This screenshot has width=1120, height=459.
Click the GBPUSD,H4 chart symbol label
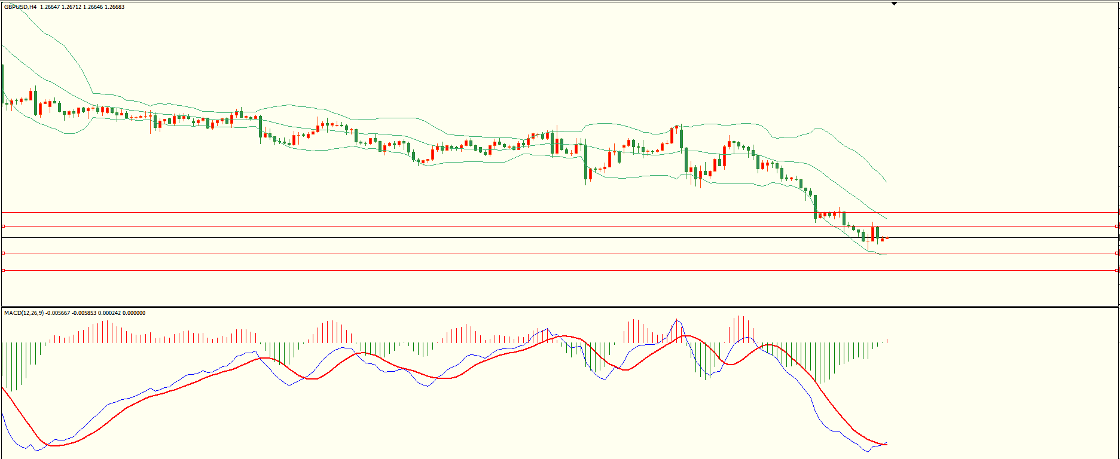[20, 7]
